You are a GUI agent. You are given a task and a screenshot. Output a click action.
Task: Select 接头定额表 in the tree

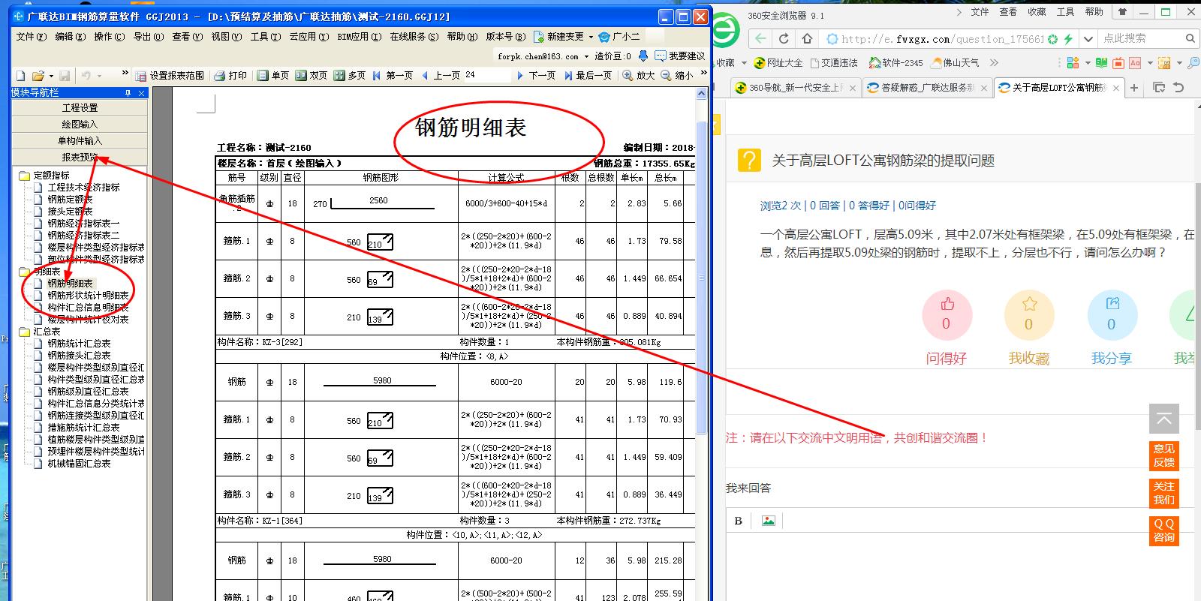(70, 211)
